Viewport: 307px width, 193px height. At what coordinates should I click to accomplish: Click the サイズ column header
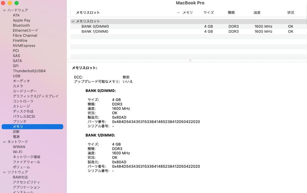(208, 12)
